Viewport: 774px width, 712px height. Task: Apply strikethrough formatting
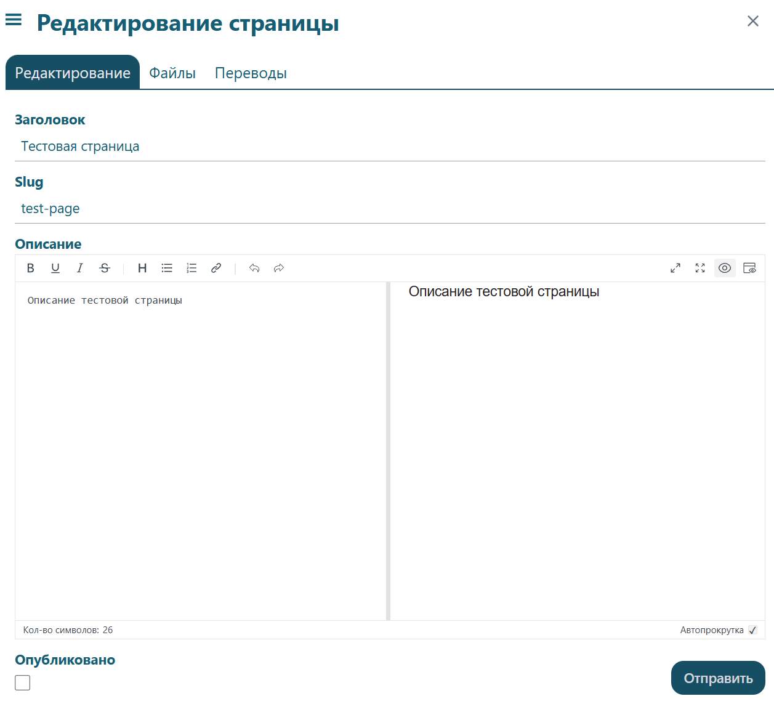point(105,268)
